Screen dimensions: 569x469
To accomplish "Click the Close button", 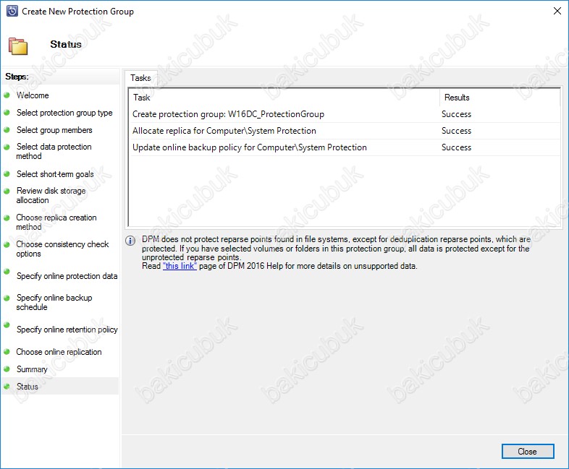I will (528, 451).
